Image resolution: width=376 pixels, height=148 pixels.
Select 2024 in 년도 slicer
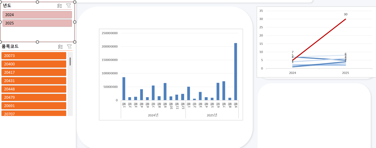point(37,15)
